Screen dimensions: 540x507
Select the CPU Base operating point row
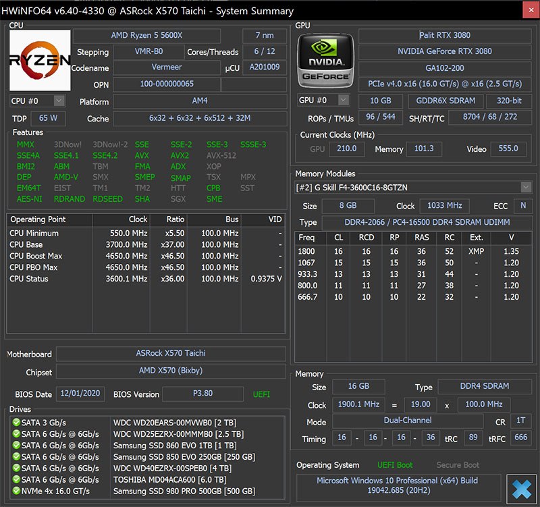[x=146, y=244]
